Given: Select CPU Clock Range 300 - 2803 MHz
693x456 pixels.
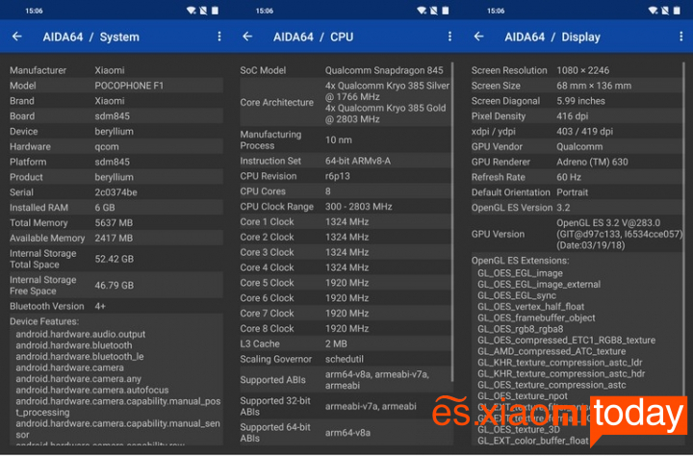Looking at the screenshot, I should click(346, 207).
